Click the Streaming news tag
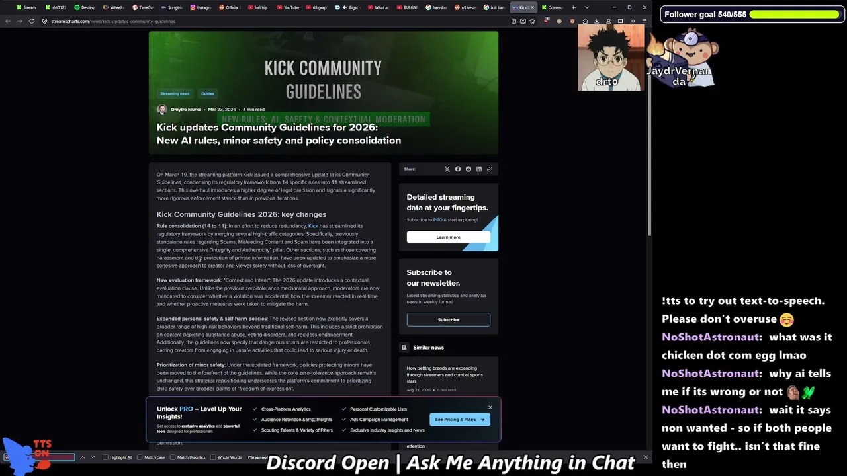This screenshot has height=476, width=847. pyautogui.click(x=175, y=94)
